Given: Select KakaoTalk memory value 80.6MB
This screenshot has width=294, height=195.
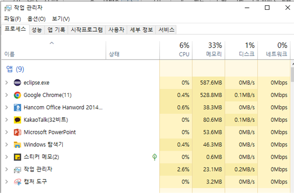Looking at the screenshot, I should 213,120.
